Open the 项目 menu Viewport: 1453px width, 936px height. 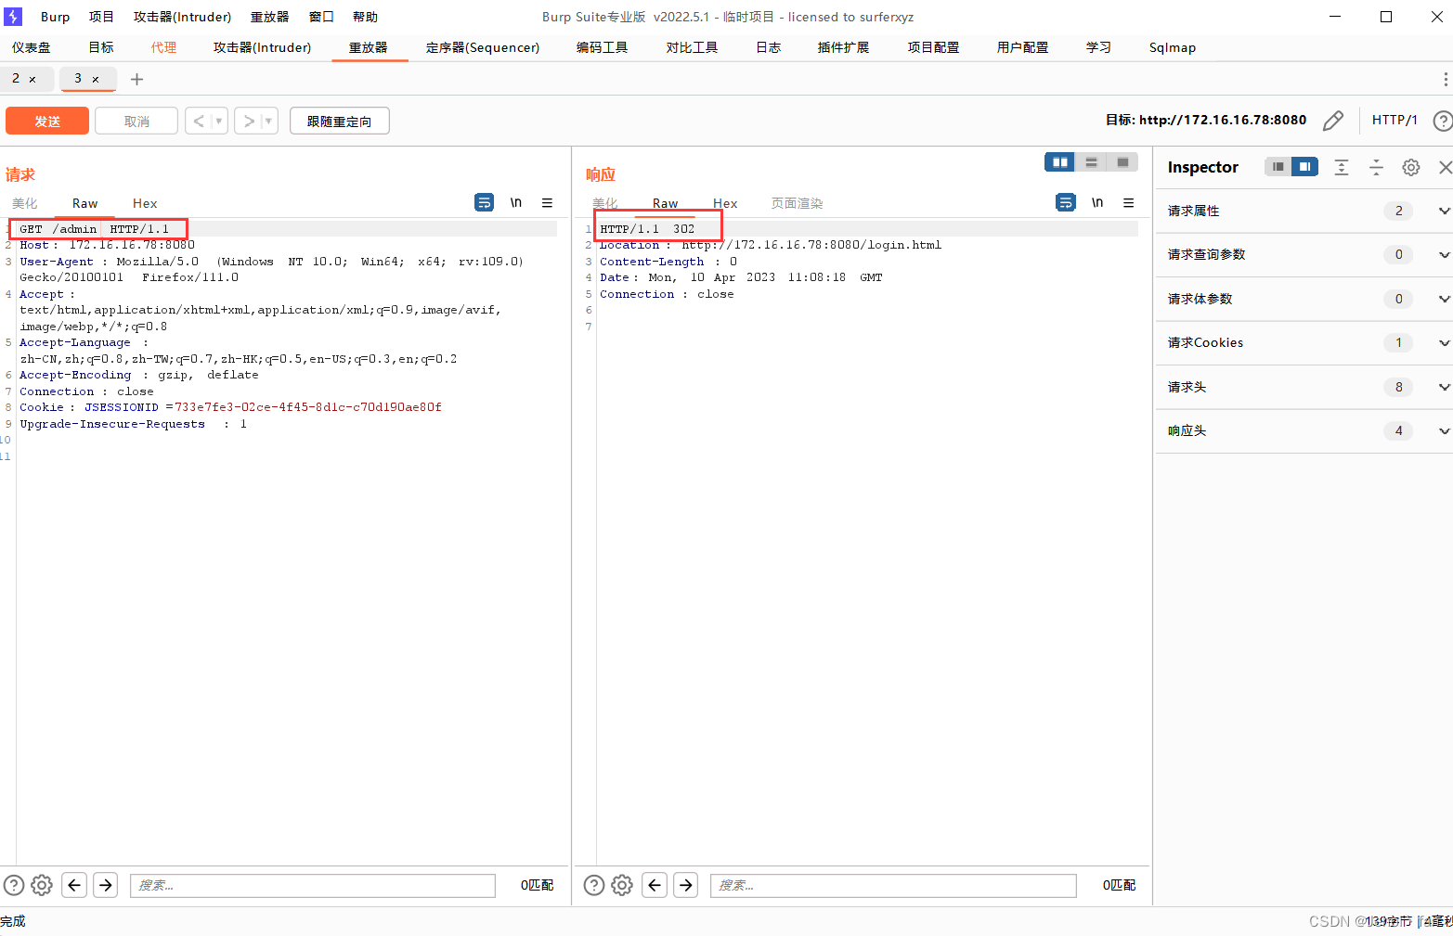coord(101,17)
